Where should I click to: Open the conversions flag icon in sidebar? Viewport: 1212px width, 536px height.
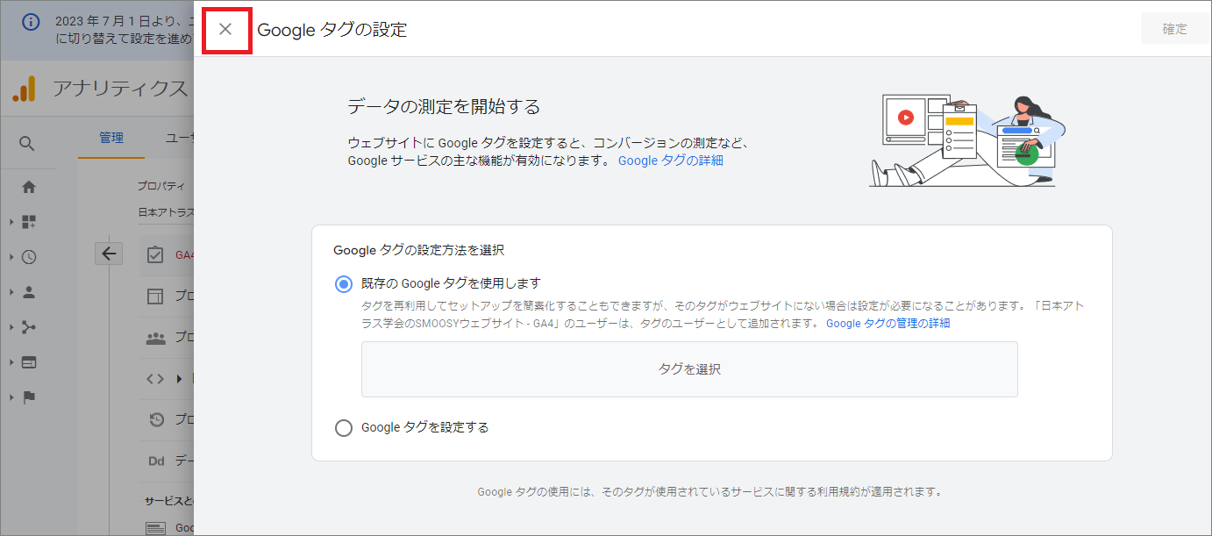click(29, 397)
